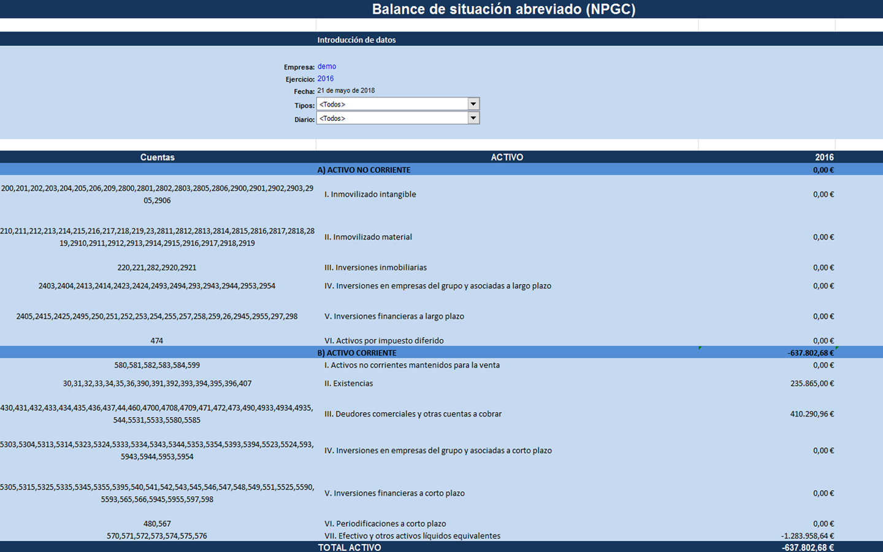Select the Cuentas column header

click(157, 157)
